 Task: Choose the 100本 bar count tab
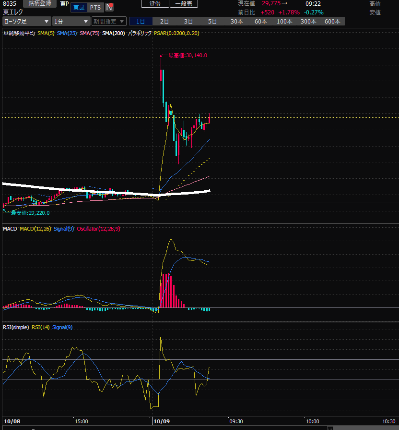pos(284,22)
